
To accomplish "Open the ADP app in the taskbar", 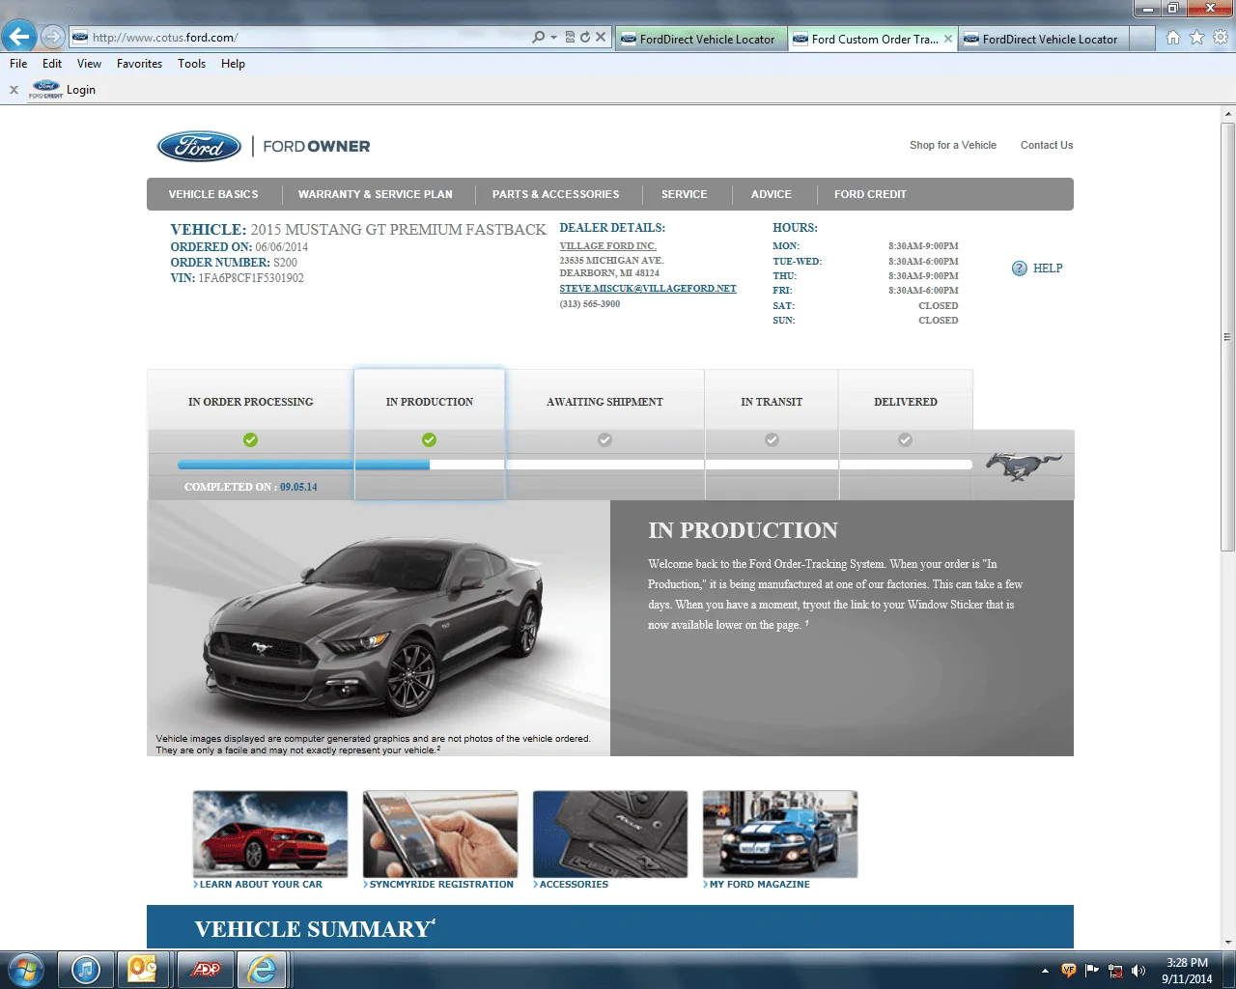I will [205, 969].
